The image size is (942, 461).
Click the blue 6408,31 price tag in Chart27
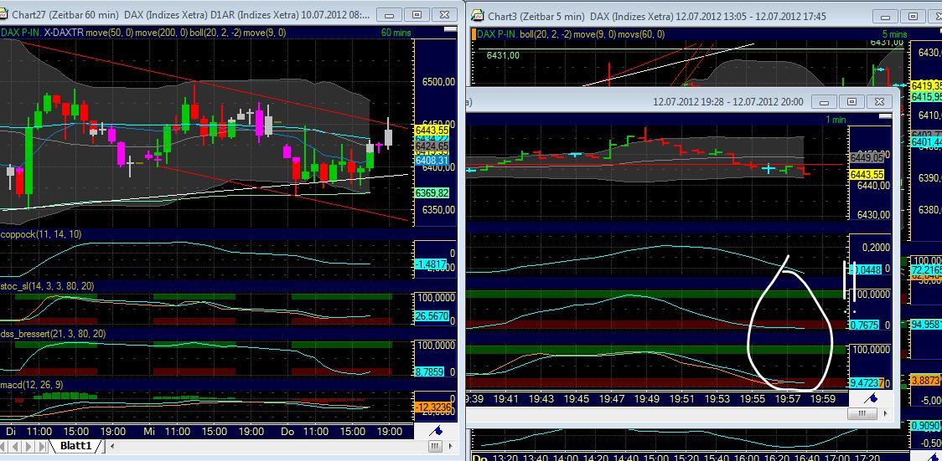432,161
